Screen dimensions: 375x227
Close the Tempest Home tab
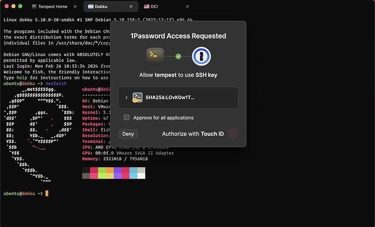coord(75,7)
